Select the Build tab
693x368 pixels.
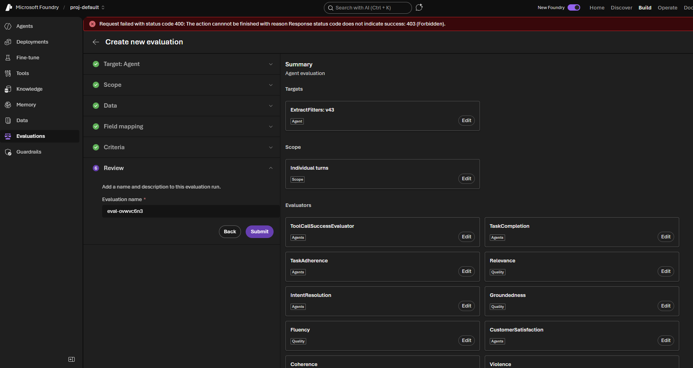645,7
